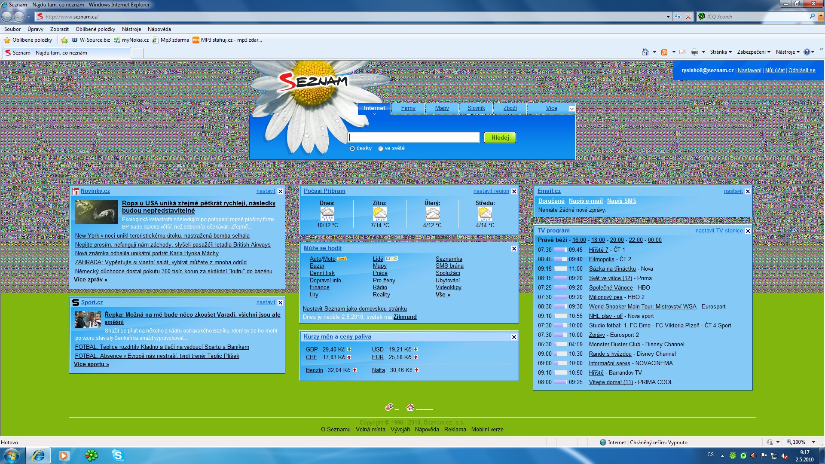Select the 'česky' search radio button
Image resolution: width=825 pixels, height=464 pixels.
click(x=352, y=149)
